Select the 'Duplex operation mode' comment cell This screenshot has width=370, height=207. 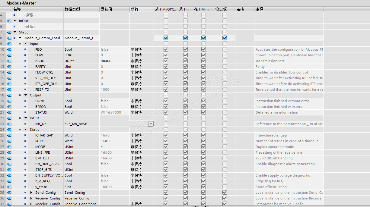[x=289, y=147]
